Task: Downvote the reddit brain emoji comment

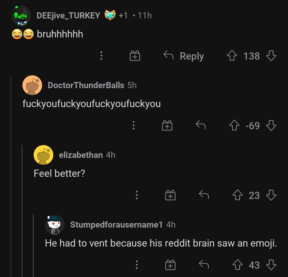Action: [271, 265]
